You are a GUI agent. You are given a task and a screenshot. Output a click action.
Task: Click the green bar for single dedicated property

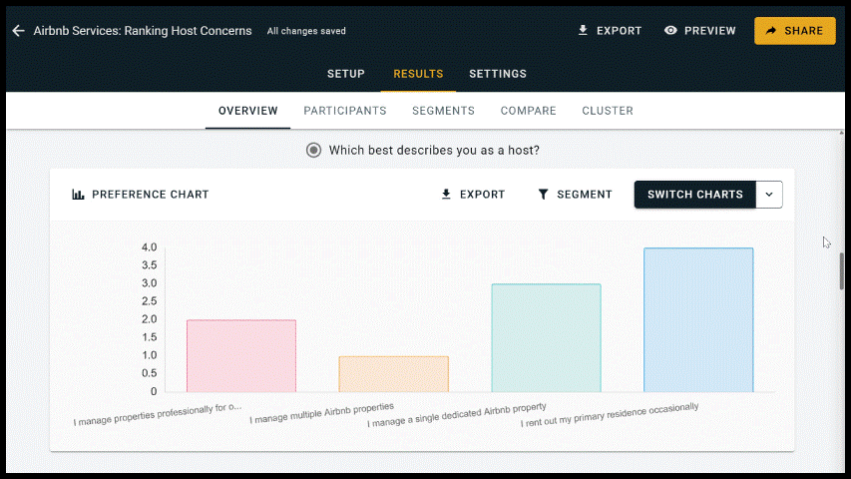point(546,338)
